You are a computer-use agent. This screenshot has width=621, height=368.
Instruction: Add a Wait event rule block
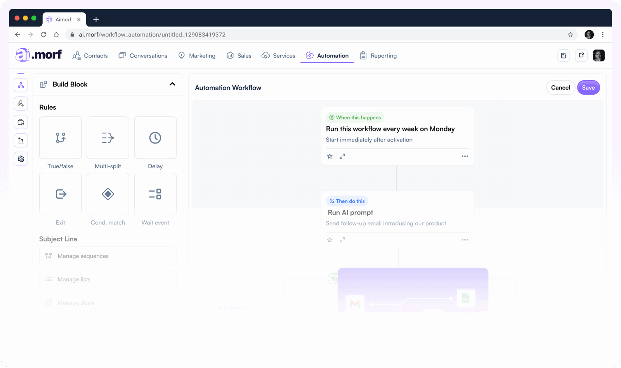[x=155, y=194]
